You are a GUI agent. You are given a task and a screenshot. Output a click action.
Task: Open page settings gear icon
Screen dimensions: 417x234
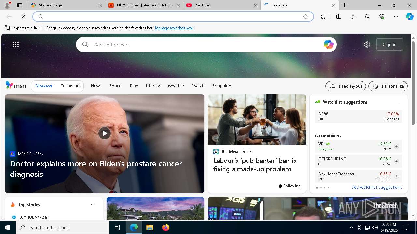point(367,45)
